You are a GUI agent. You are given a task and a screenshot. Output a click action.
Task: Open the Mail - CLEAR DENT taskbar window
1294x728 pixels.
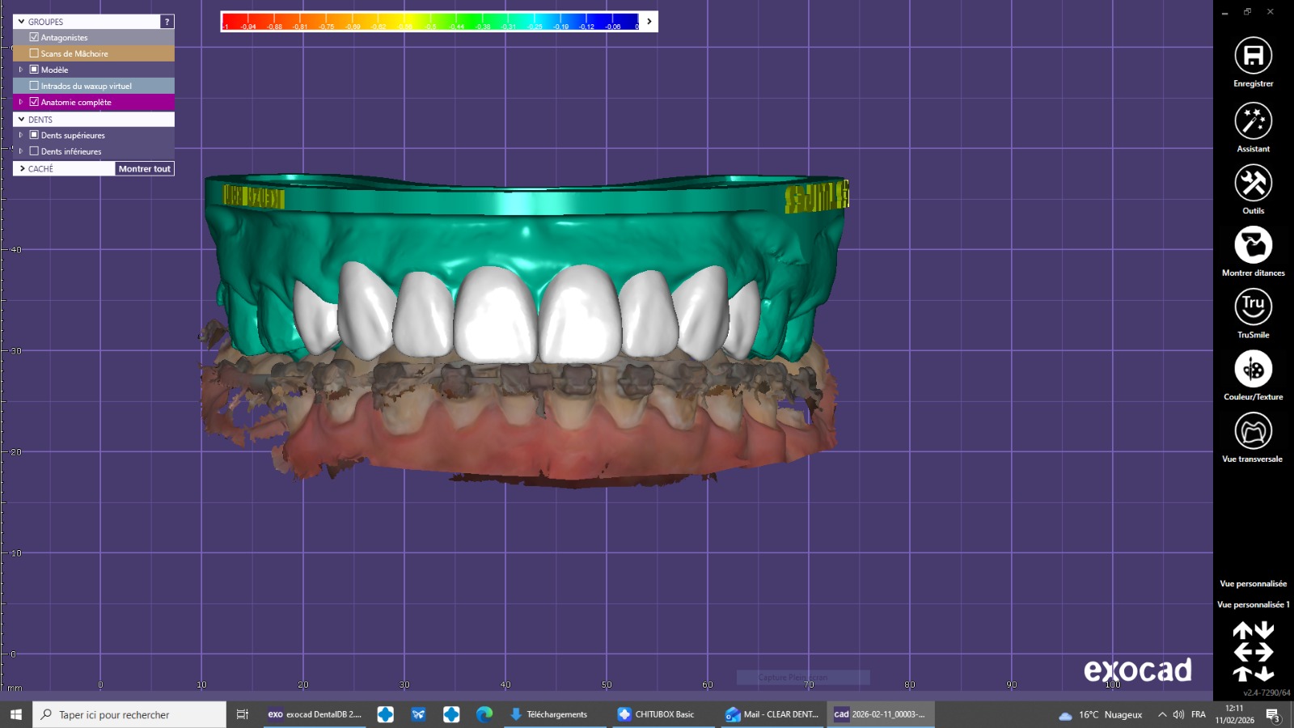772,714
